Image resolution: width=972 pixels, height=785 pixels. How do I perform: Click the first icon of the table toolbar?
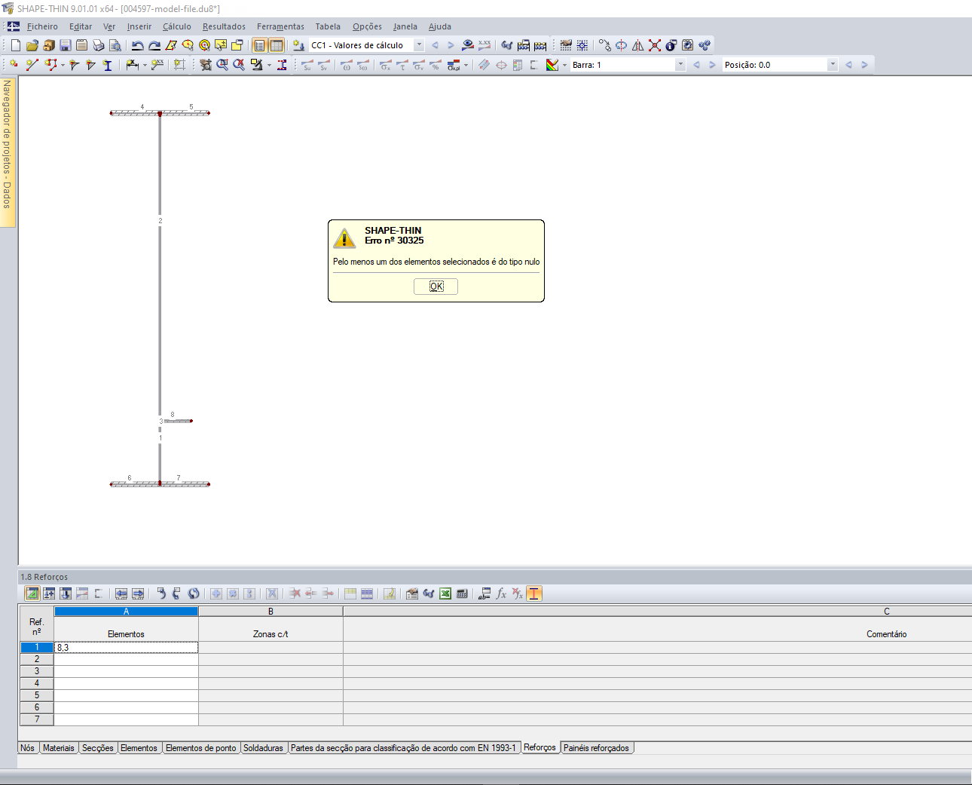click(x=32, y=593)
